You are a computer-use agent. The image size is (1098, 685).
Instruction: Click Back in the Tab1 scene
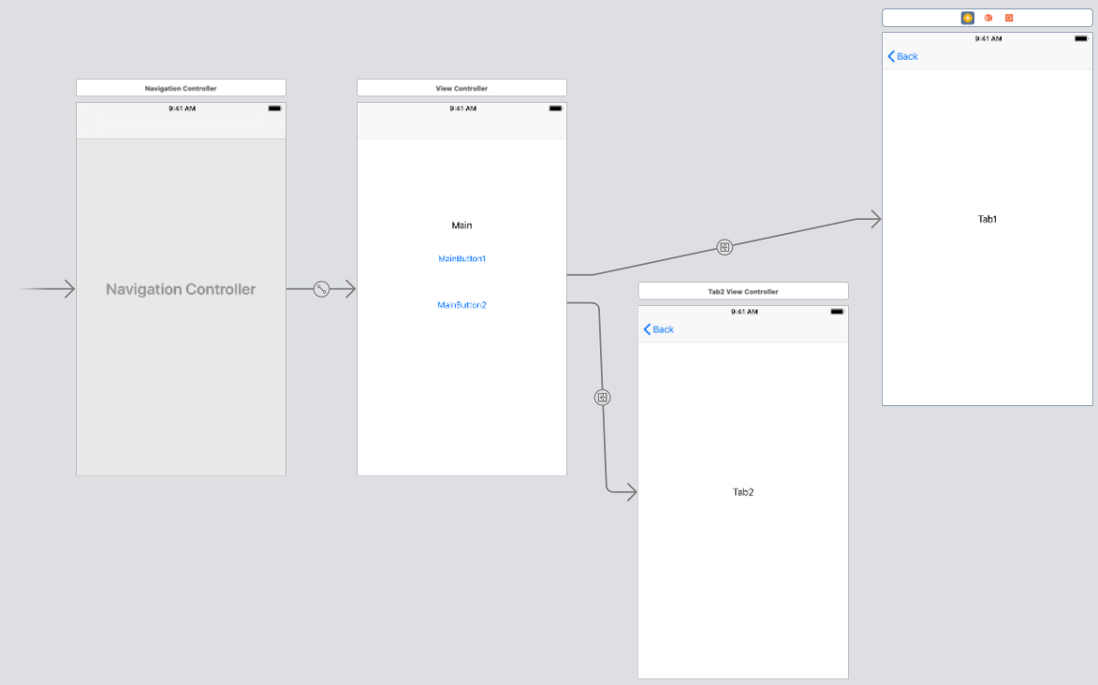[902, 56]
